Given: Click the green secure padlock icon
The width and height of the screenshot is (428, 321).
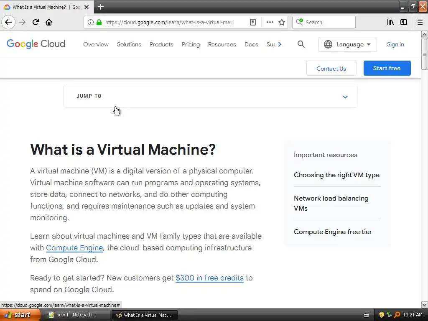Looking at the screenshot, I should [99, 22].
